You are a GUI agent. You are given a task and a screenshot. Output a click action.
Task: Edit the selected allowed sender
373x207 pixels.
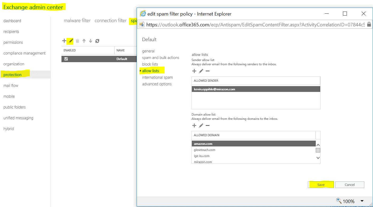(x=201, y=71)
